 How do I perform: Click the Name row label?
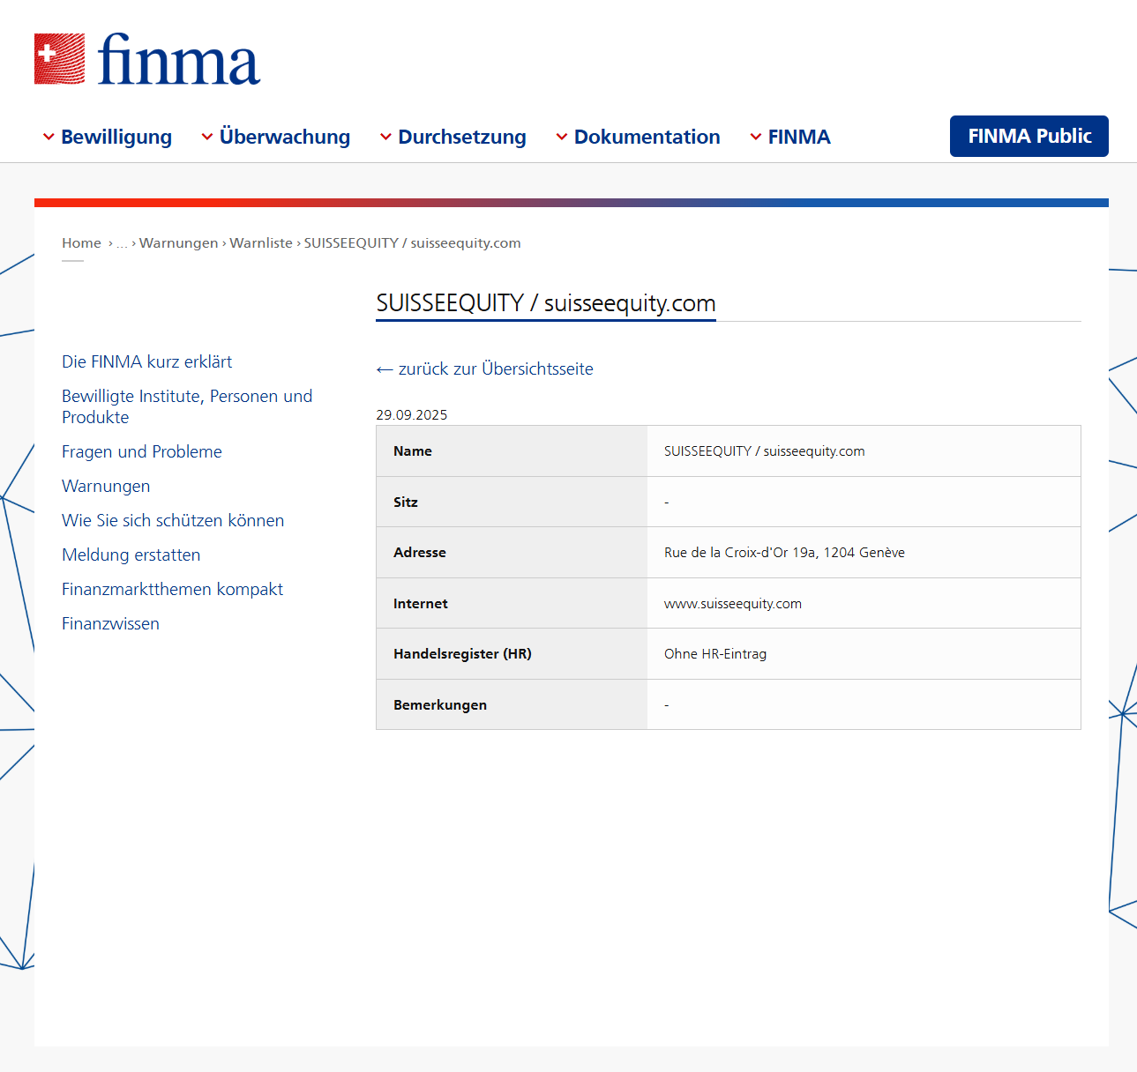pyautogui.click(x=413, y=451)
